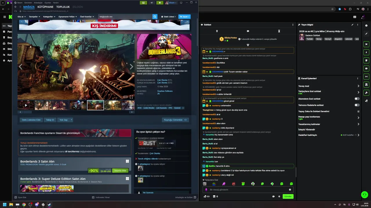The image size is (371, 208).
Task: Show previous Borderlands 3 screenshot arrow
Action: click(x=20, y=67)
